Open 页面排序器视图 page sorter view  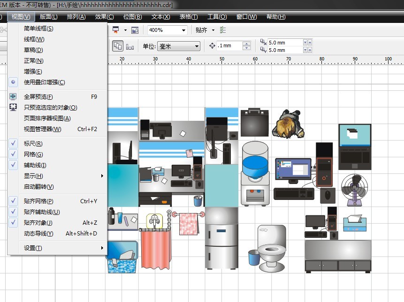point(57,118)
